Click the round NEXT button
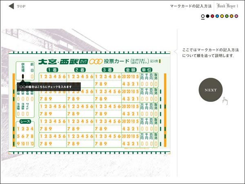245x184 pixels. tap(211, 90)
